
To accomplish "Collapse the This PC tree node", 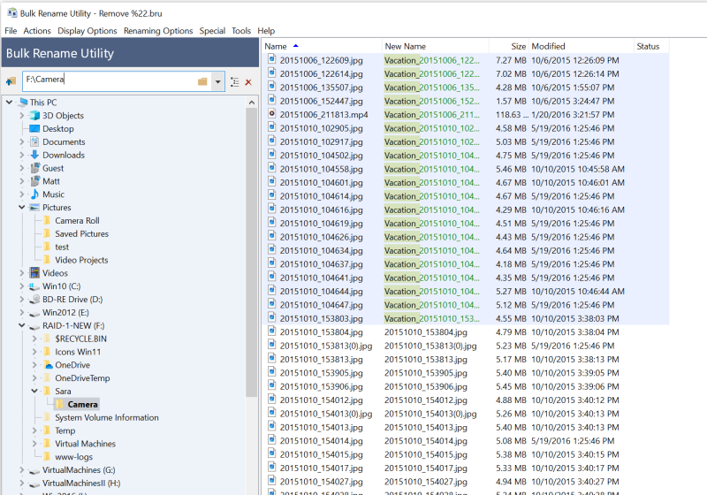I will (x=9, y=103).
